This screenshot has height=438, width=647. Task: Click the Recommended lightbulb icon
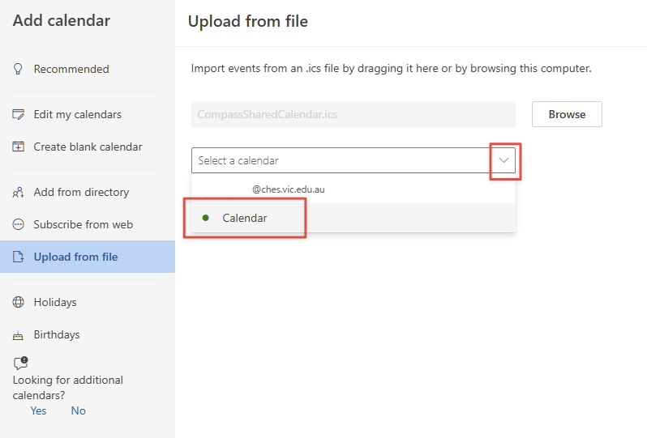19,70
